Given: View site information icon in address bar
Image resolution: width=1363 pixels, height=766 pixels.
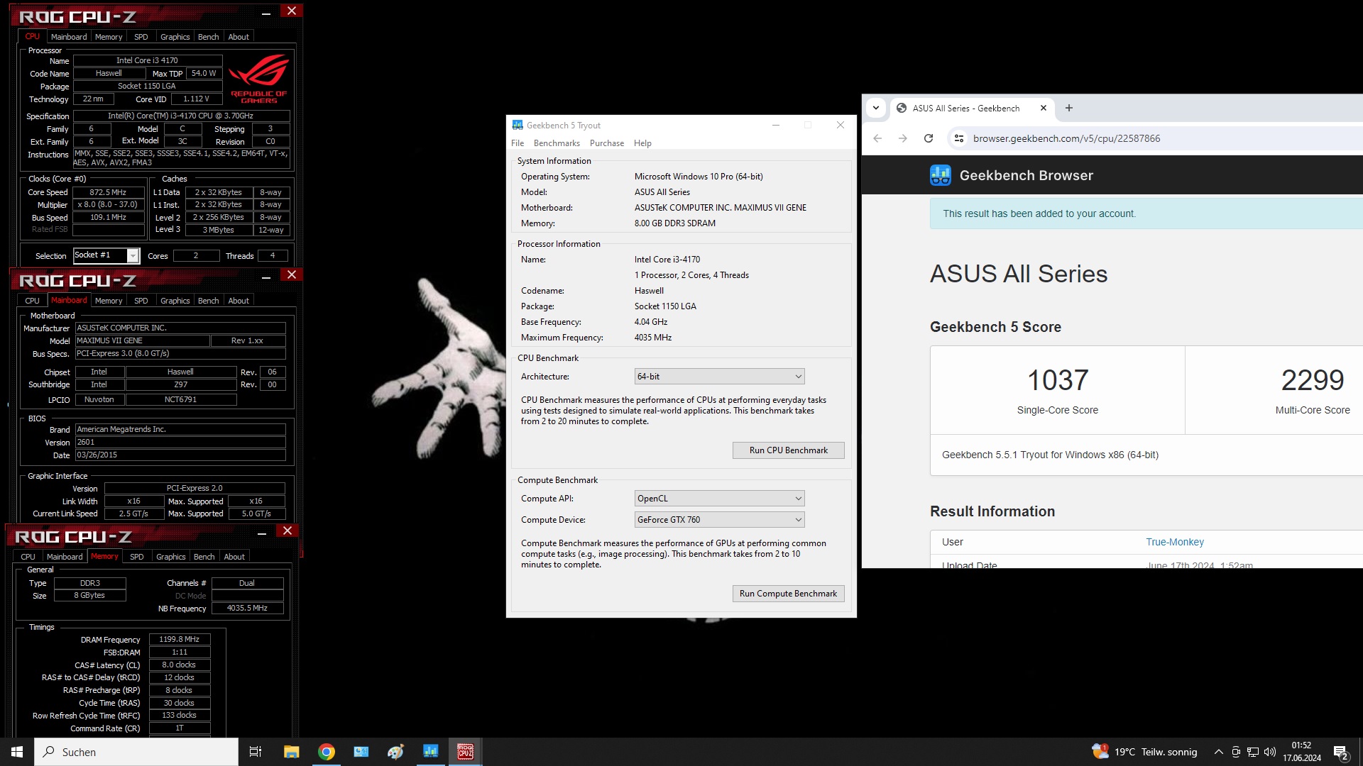Looking at the screenshot, I should point(959,138).
